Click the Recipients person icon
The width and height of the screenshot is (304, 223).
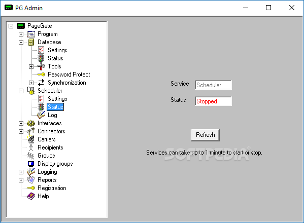(x=31, y=147)
